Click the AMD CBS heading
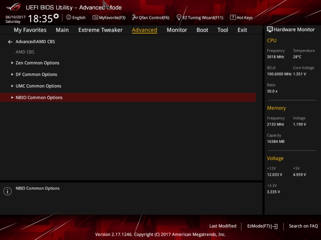 click(25, 52)
